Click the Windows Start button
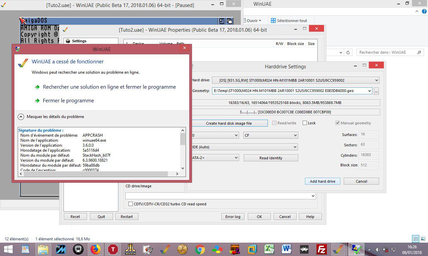The width and height of the screenshot is (428, 256). point(8,249)
